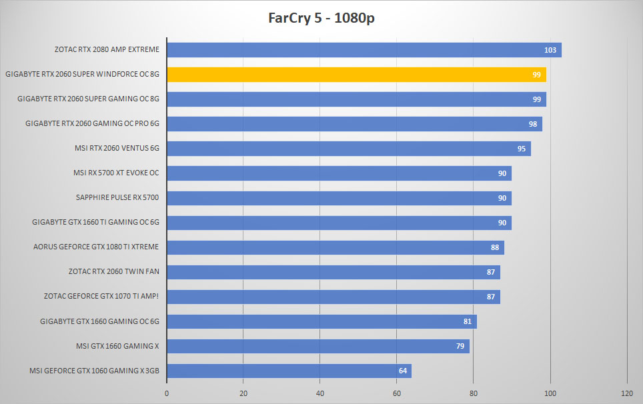The height and width of the screenshot is (404, 643).
Task: Click the GIGABYTE GTX 1660 GAMING OC 6G label
Action: [99, 321]
